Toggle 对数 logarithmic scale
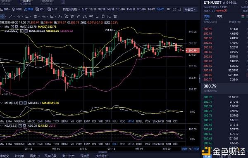248x158 pixels. click(x=184, y=149)
